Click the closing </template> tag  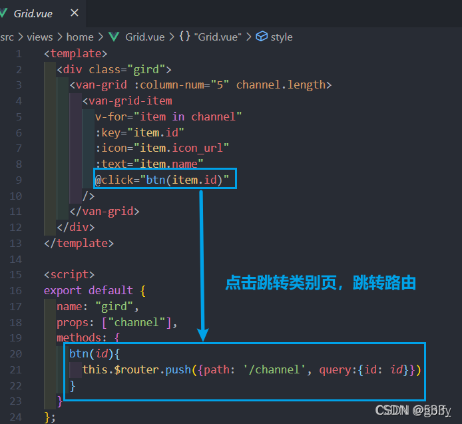(x=79, y=243)
